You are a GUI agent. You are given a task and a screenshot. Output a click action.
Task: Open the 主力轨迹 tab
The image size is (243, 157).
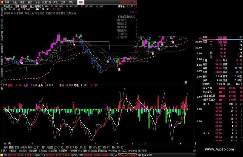click(x=43, y=151)
